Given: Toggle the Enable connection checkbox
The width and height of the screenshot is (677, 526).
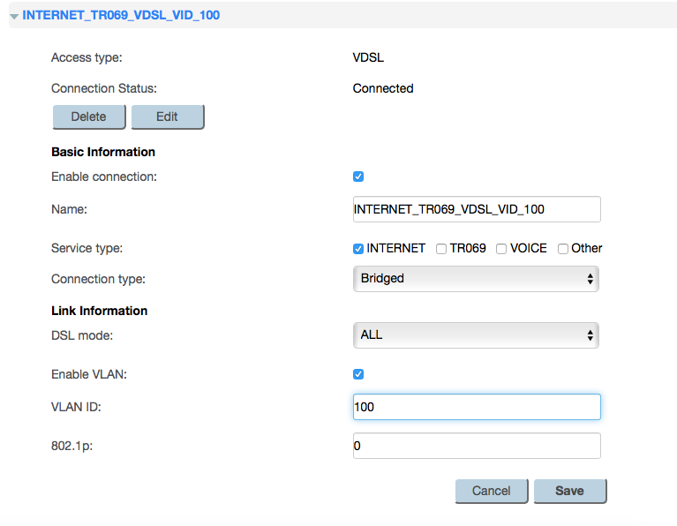Looking at the screenshot, I should (x=358, y=177).
